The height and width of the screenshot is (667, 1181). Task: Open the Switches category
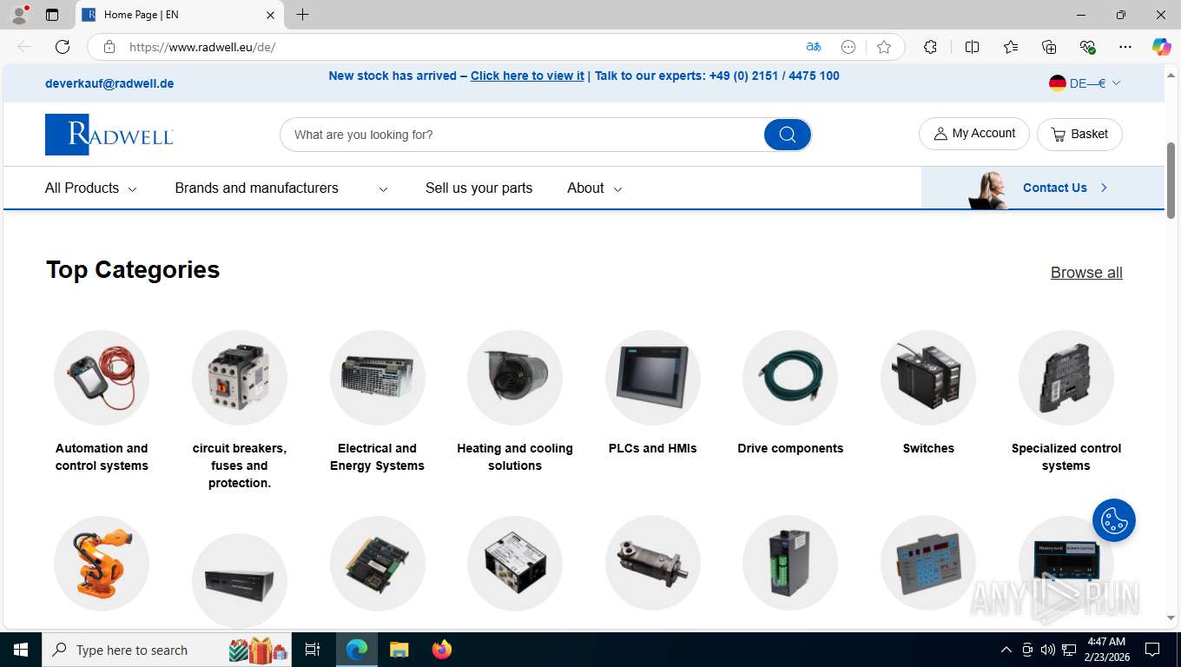click(928, 393)
